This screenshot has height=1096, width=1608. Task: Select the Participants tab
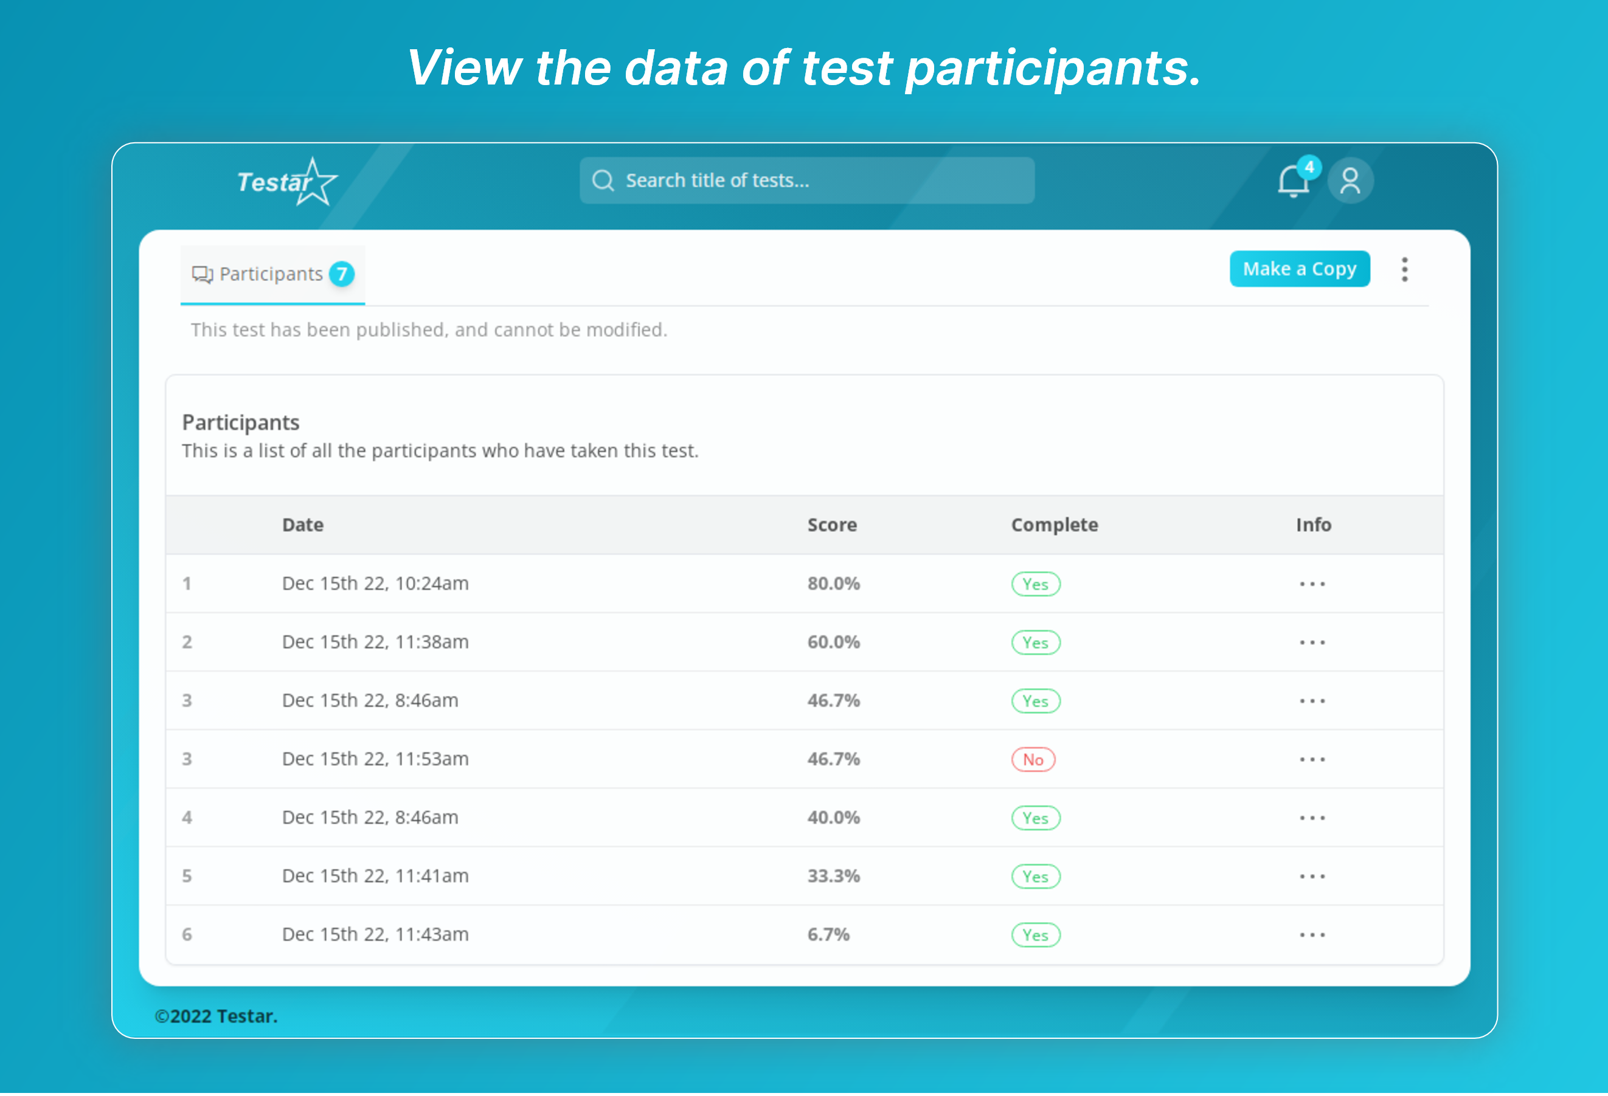271,275
